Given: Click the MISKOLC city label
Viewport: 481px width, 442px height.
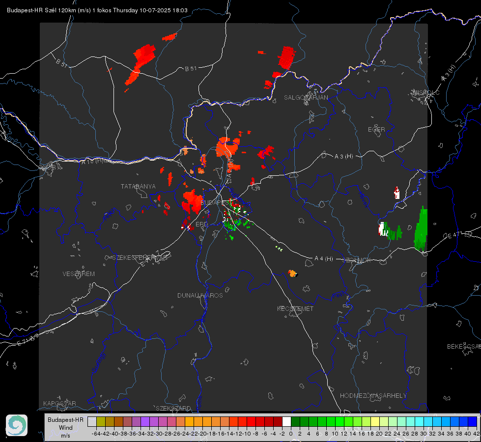Looking at the screenshot, I should tap(426, 93).
